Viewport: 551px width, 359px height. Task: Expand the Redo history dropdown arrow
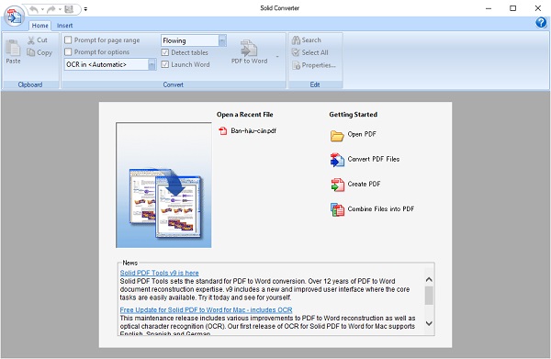click(x=60, y=9)
